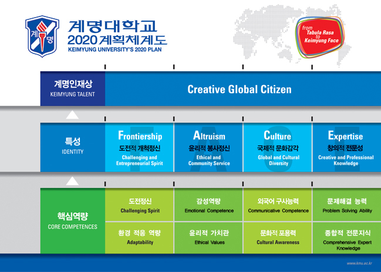This screenshot has width=381, height=272.
Task: Click the 'Expertise' identity cell
Action: coord(346,147)
